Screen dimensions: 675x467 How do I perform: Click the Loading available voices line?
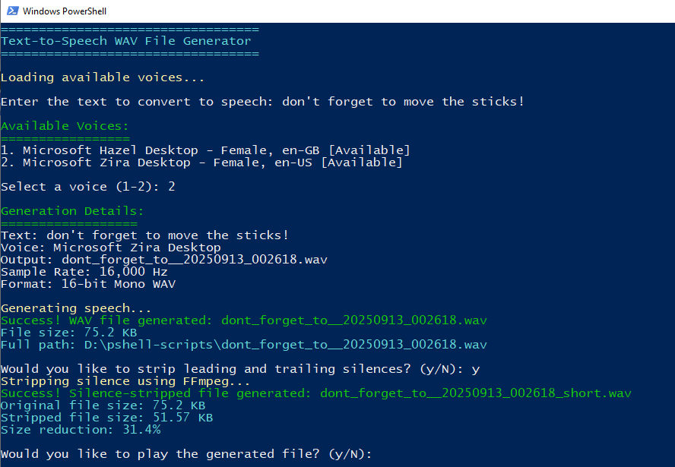(x=103, y=77)
